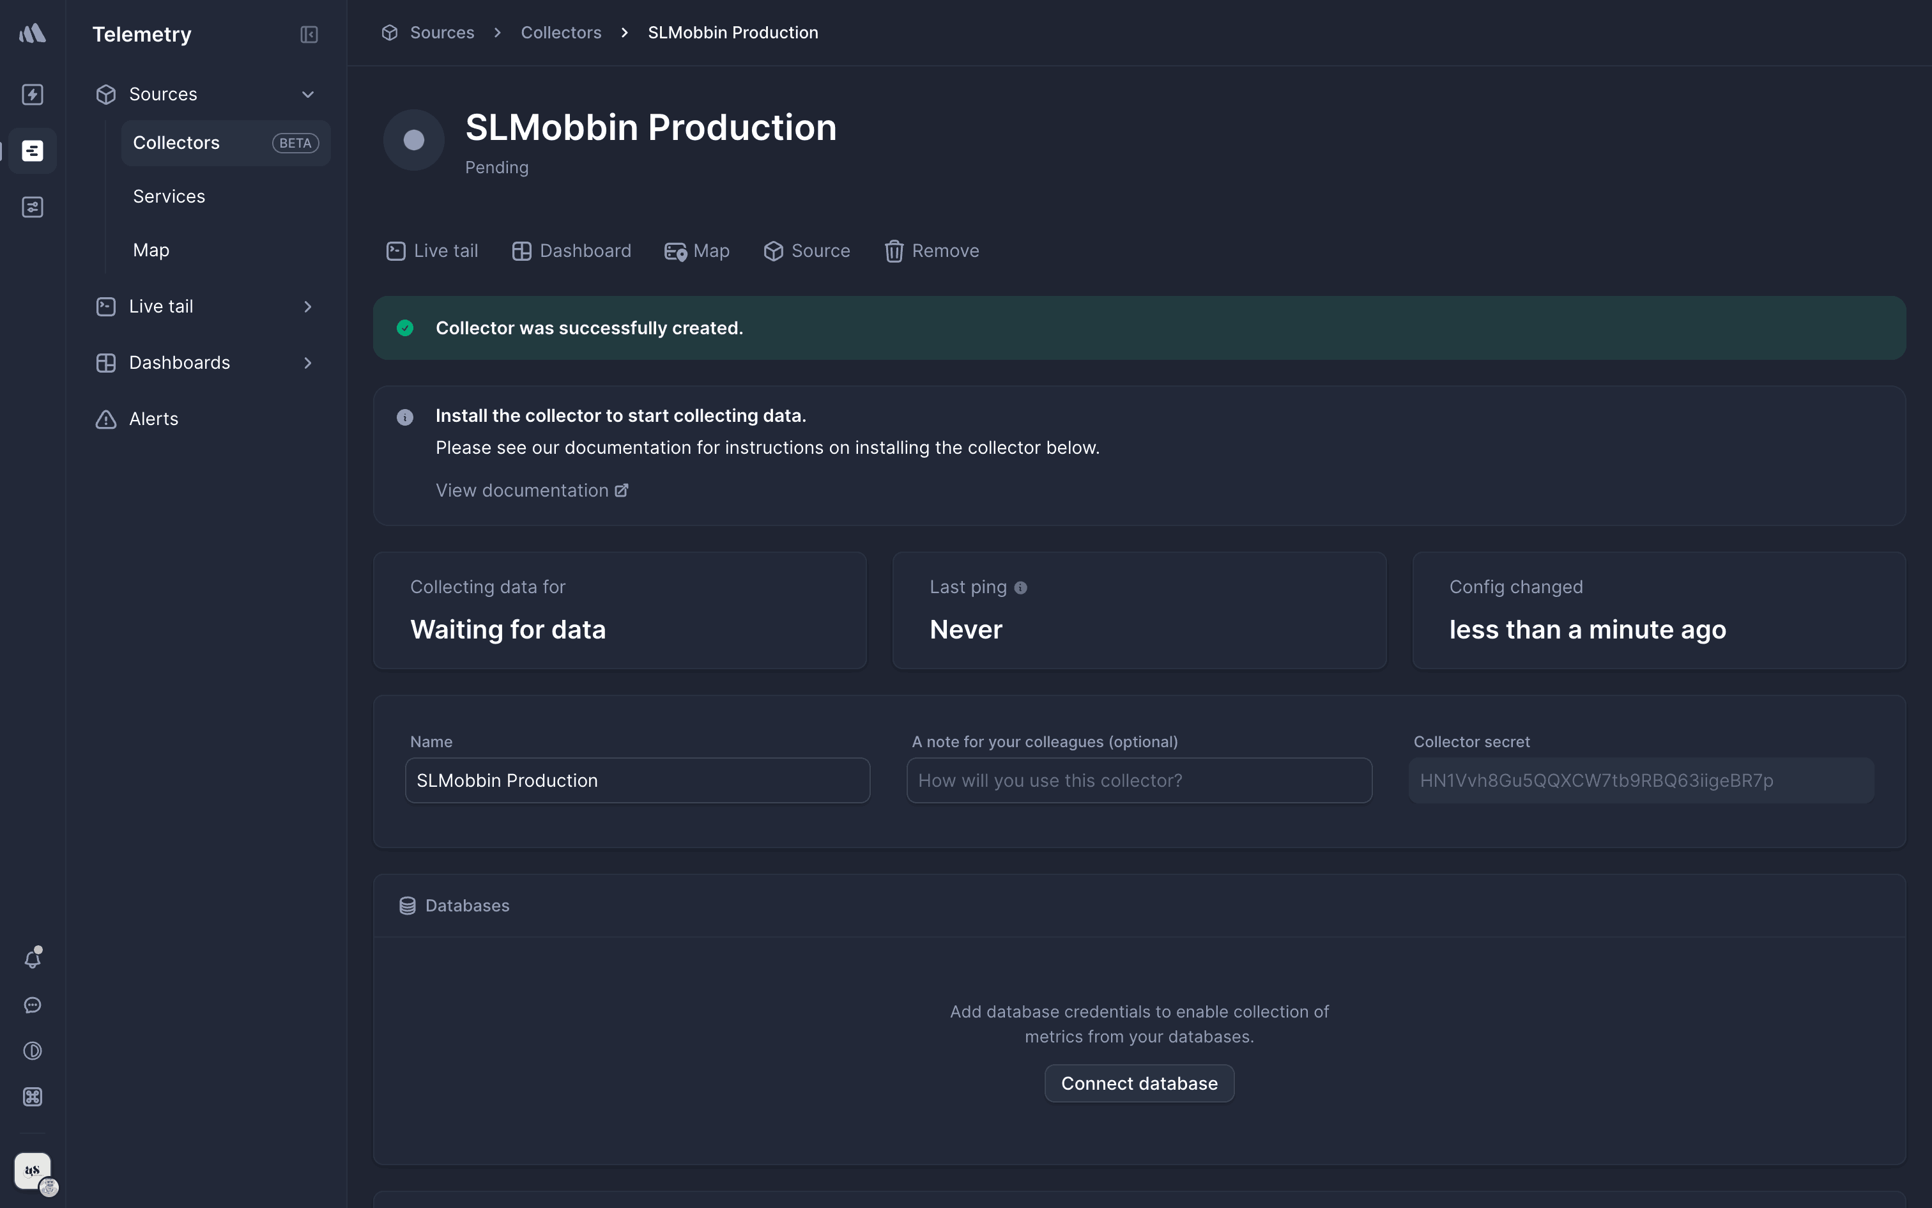Toggle the dark mode half-circle icon
Viewport: 1932px width, 1208px height.
point(33,1051)
